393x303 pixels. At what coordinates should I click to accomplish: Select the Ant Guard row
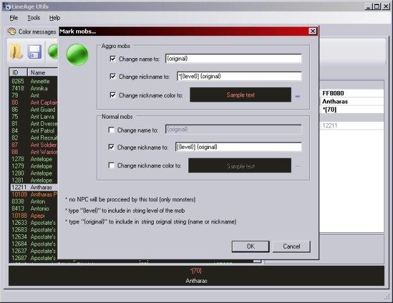33,110
